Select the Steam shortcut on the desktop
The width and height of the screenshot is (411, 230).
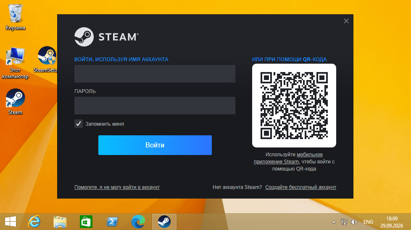(x=15, y=102)
